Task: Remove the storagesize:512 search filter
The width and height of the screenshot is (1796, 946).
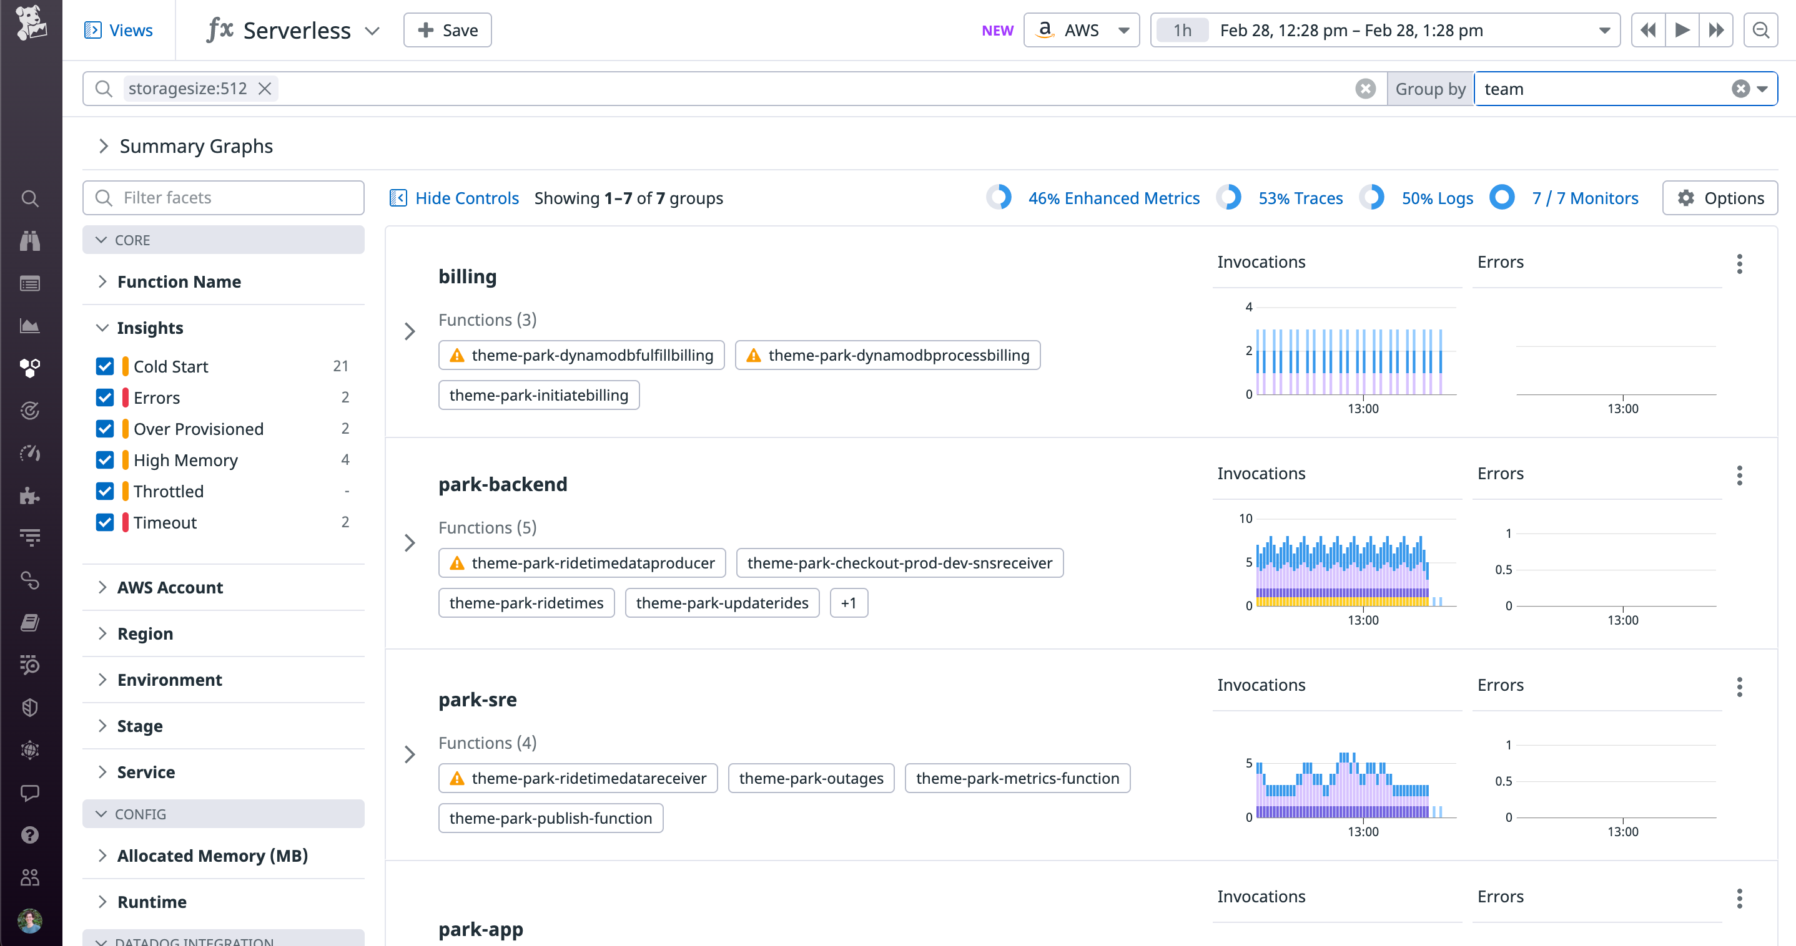Action: click(x=265, y=89)
